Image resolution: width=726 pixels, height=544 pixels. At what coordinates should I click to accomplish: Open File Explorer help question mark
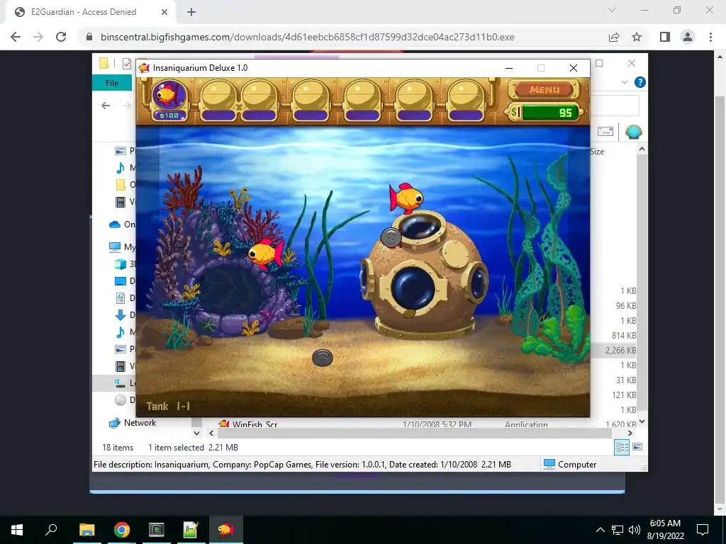[x=640, y=82]
